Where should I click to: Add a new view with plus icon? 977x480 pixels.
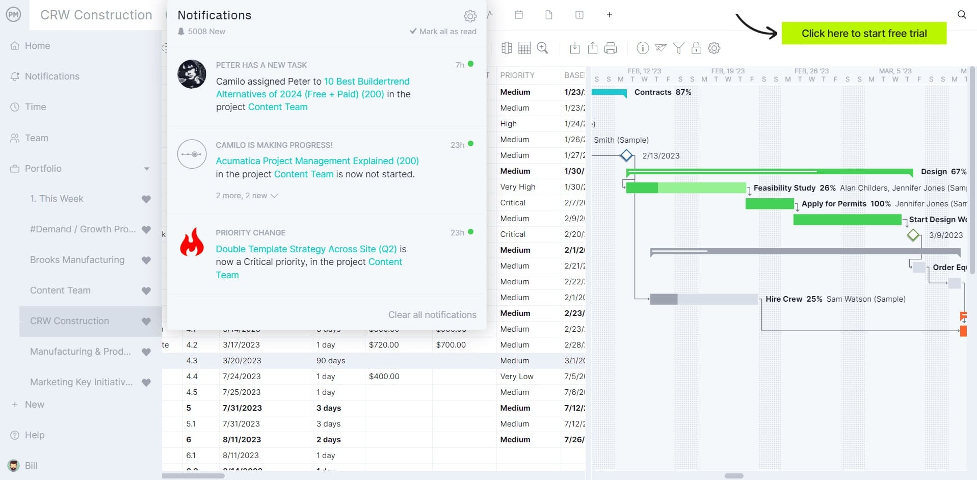[609, 15]
